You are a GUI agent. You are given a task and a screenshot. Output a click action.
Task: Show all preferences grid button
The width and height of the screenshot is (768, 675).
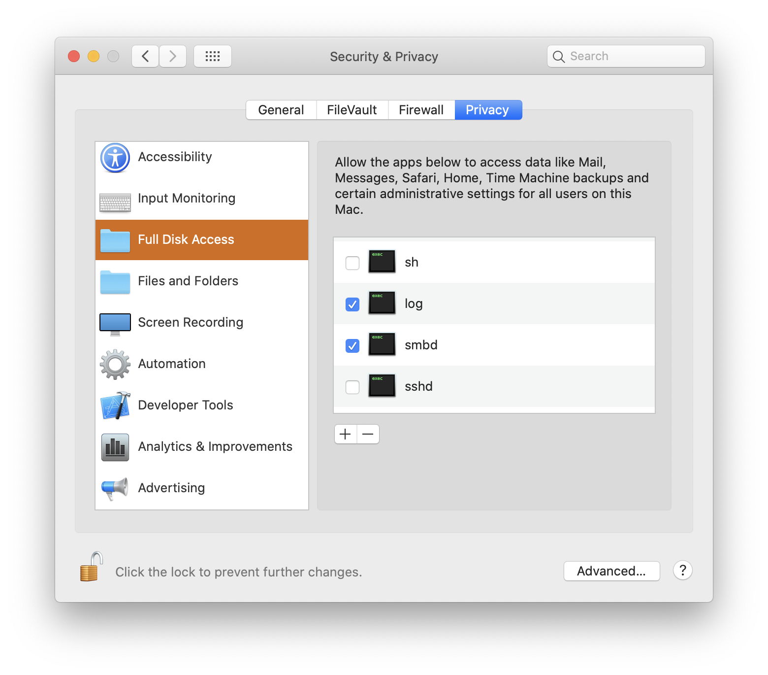(x=213, y=56)
